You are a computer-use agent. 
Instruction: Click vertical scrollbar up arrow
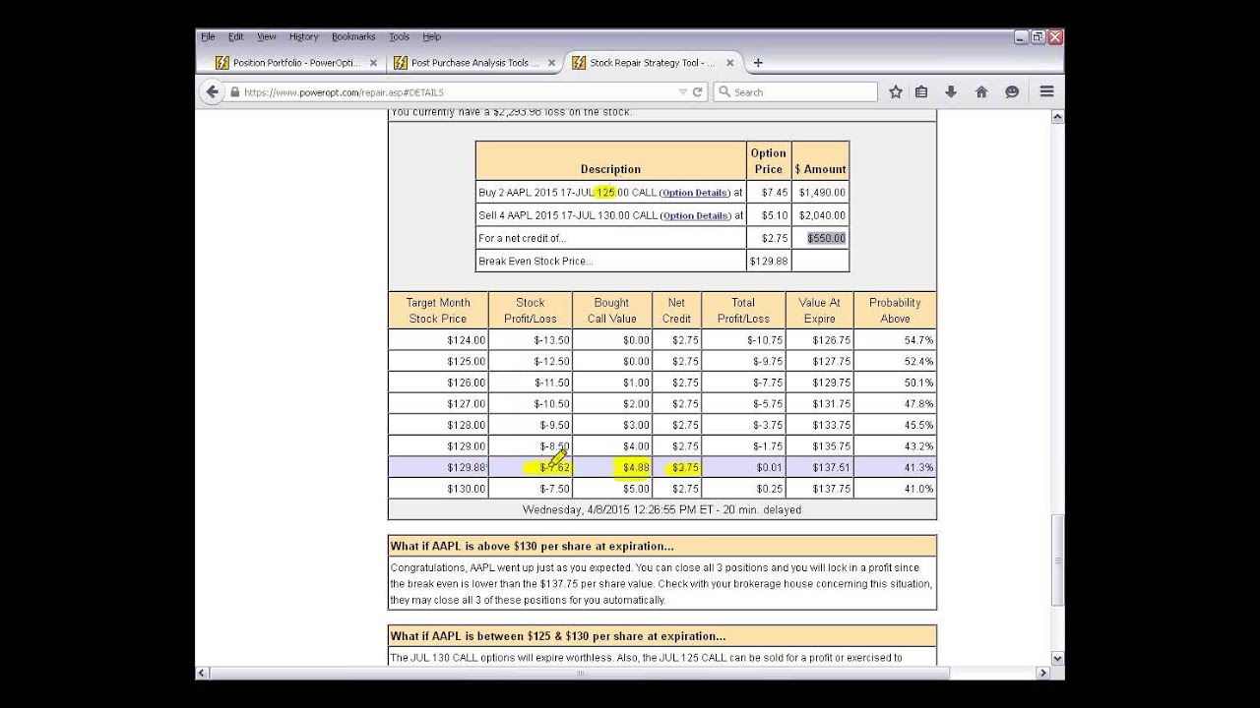click(1058, 117)
